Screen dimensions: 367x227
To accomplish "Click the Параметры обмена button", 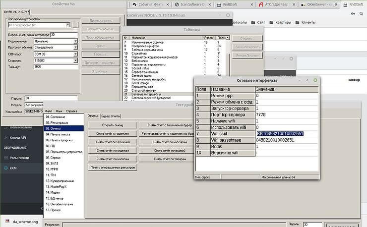I will pos(101,29).
